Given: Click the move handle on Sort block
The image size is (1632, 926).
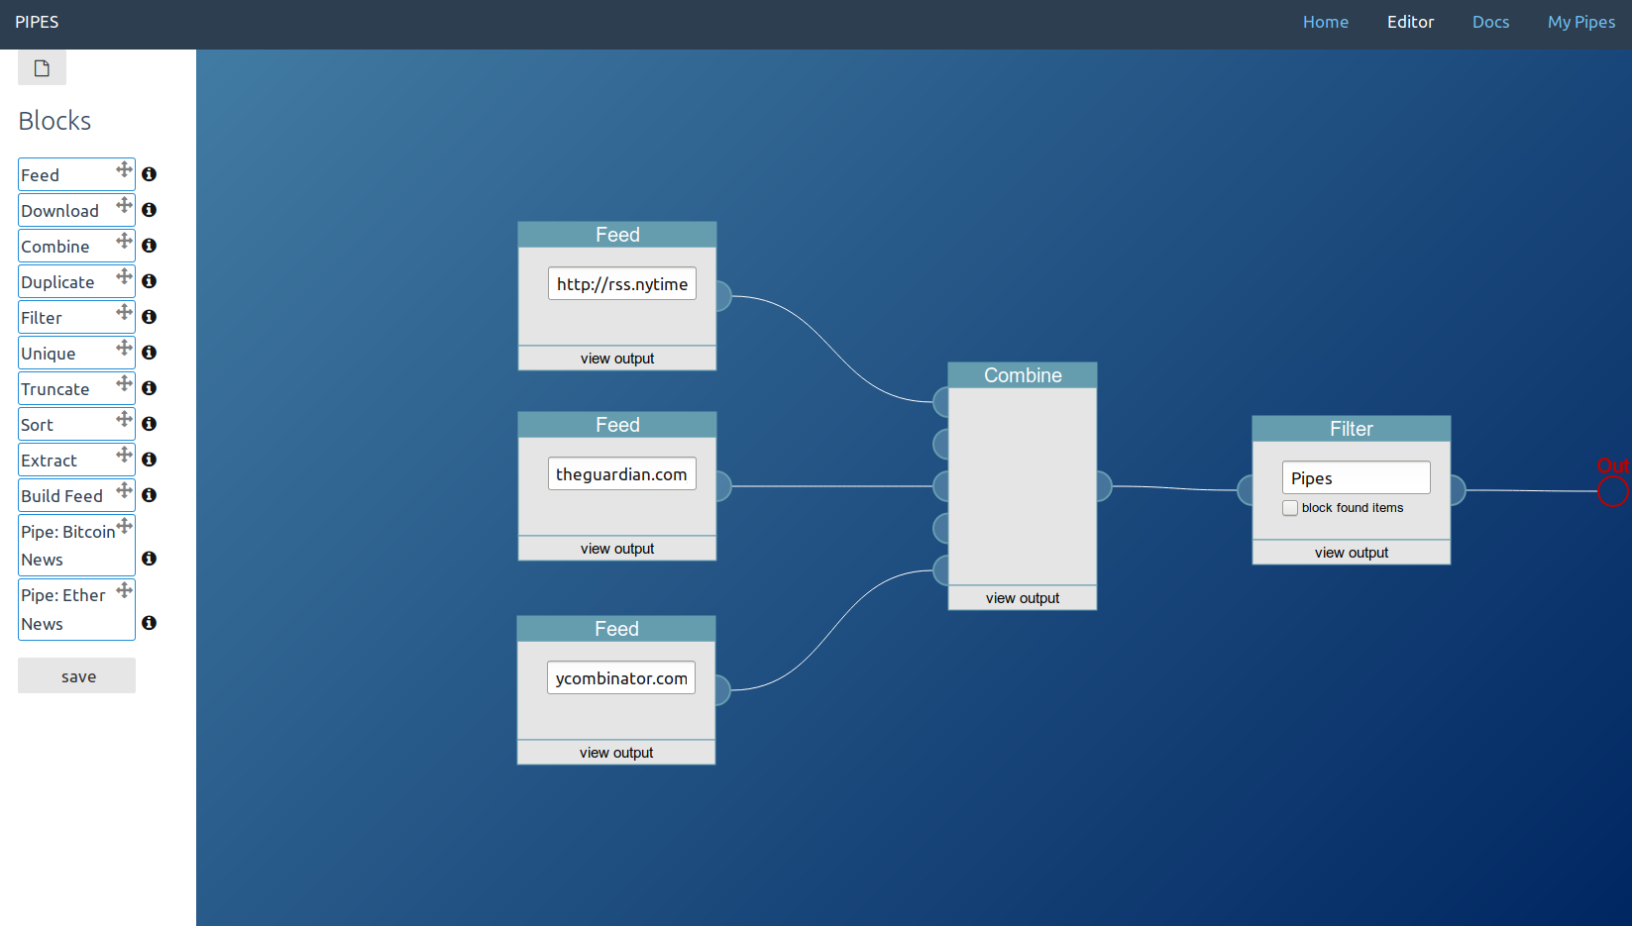Looking at the screenshot, I should click(124, 419).
